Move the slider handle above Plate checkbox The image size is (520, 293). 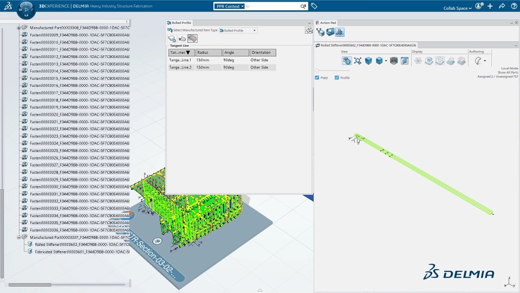317,71
